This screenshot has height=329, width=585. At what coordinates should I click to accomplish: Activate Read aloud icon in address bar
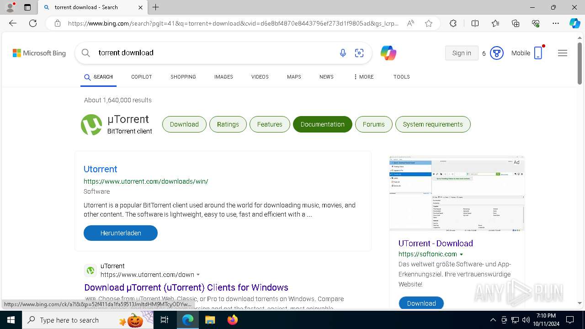(410, 23)
